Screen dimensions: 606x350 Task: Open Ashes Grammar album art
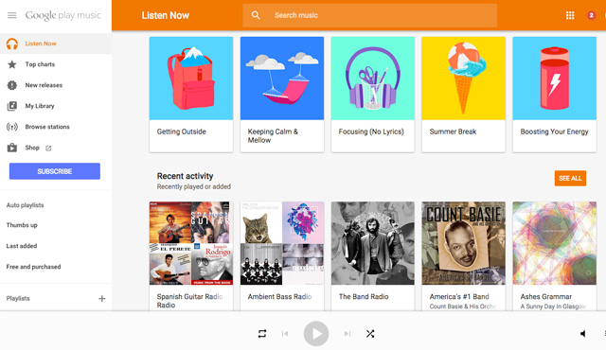(x=555, y=243)
